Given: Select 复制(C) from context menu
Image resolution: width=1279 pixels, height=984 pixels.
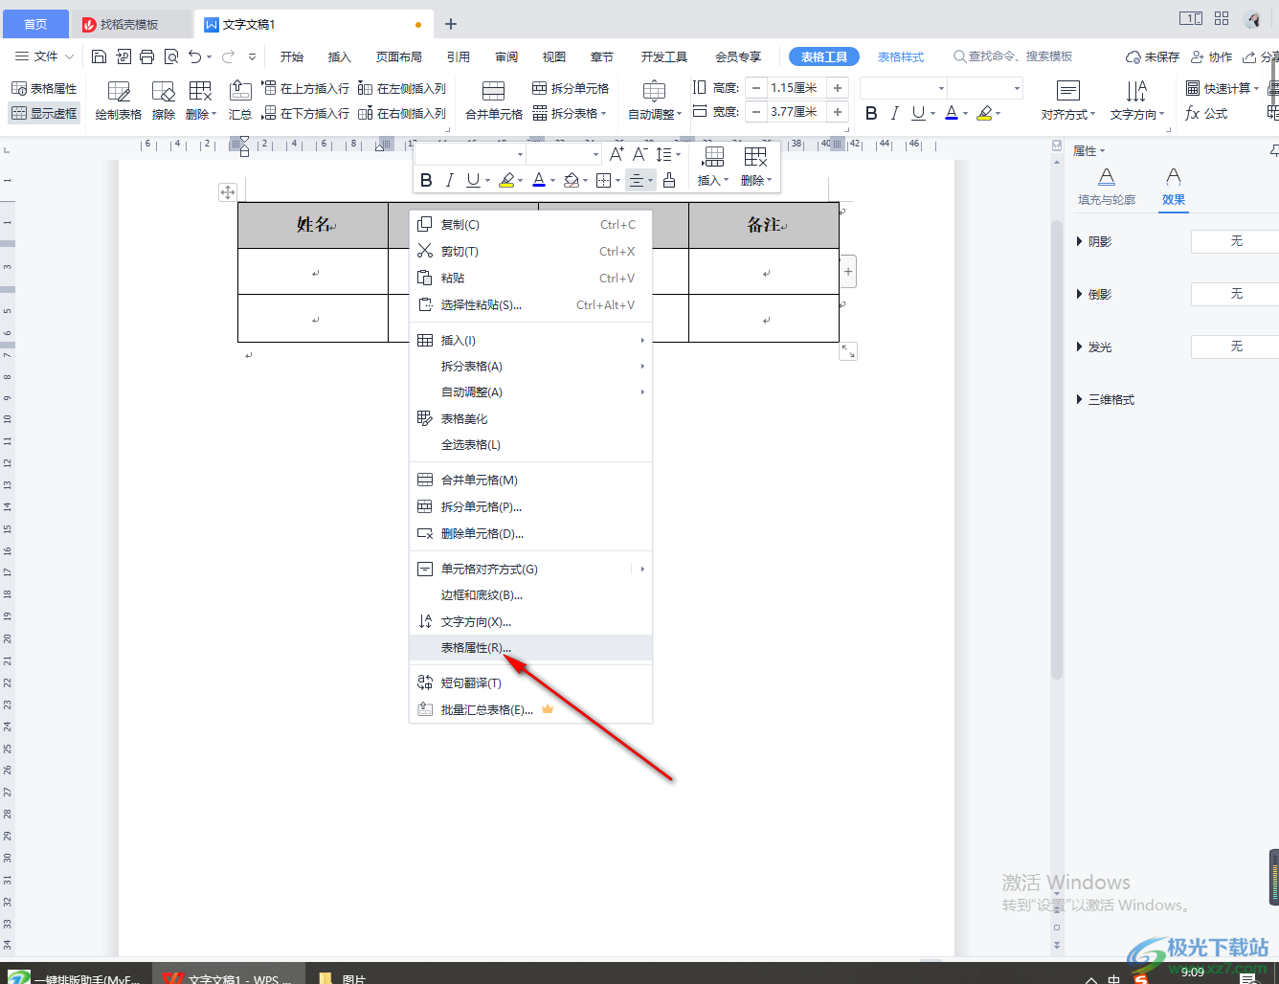Looking at the screenshot, I should [530, 225].
